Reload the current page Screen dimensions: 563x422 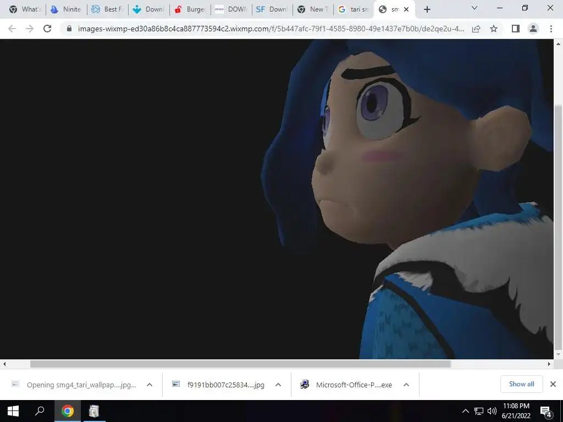[47, 29]
